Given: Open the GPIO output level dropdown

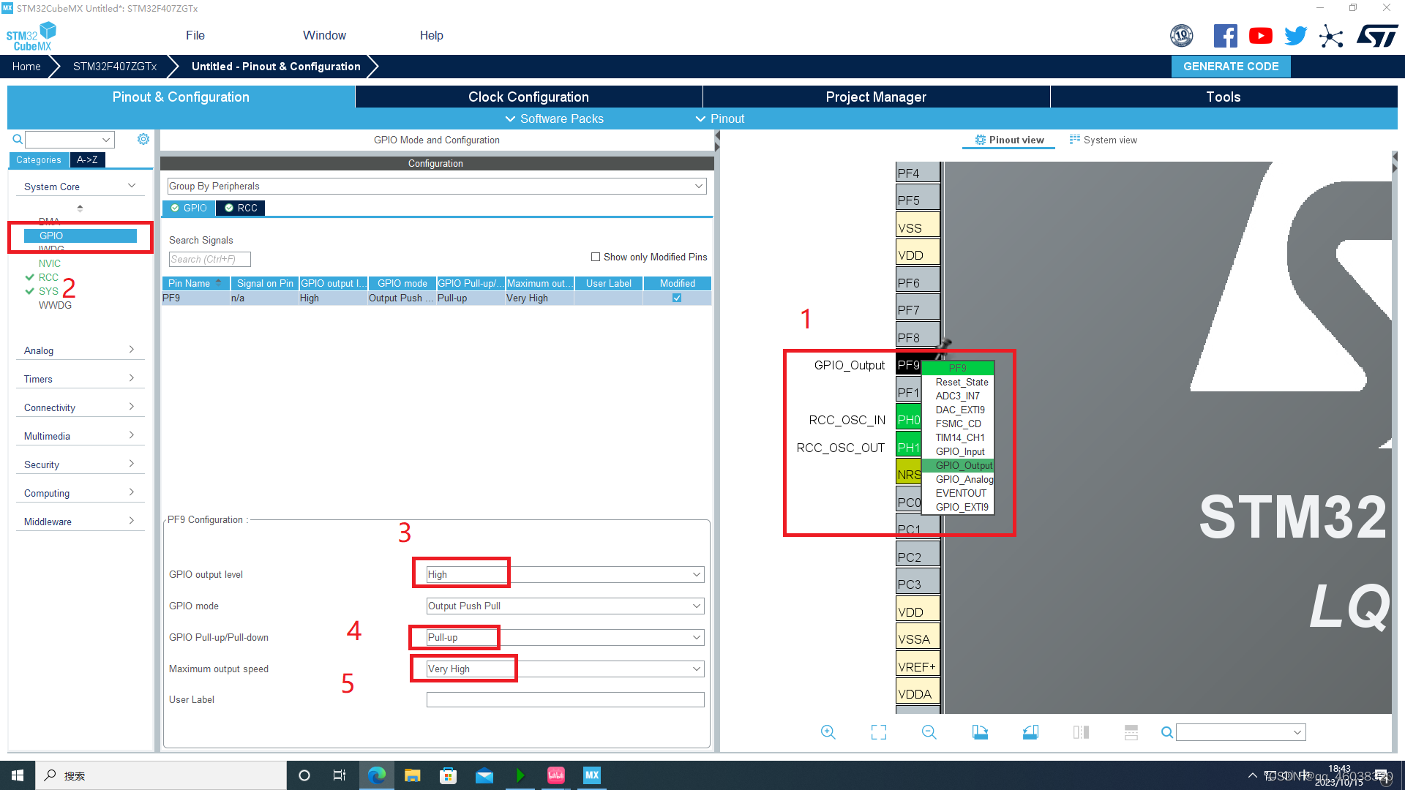Looking at the screenshot, I should coord(565,575).
